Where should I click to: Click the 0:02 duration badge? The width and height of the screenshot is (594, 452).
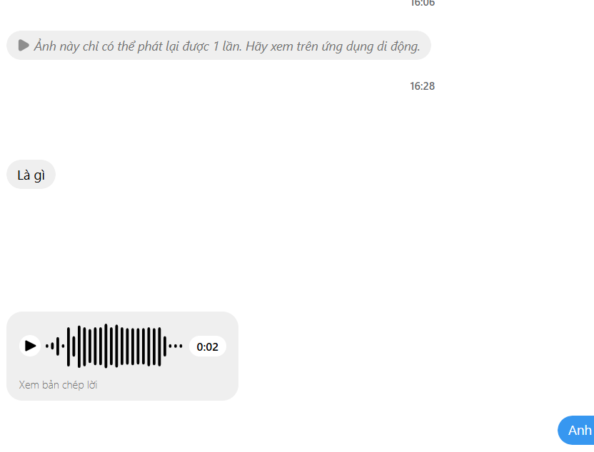click(x=208, y=346)
